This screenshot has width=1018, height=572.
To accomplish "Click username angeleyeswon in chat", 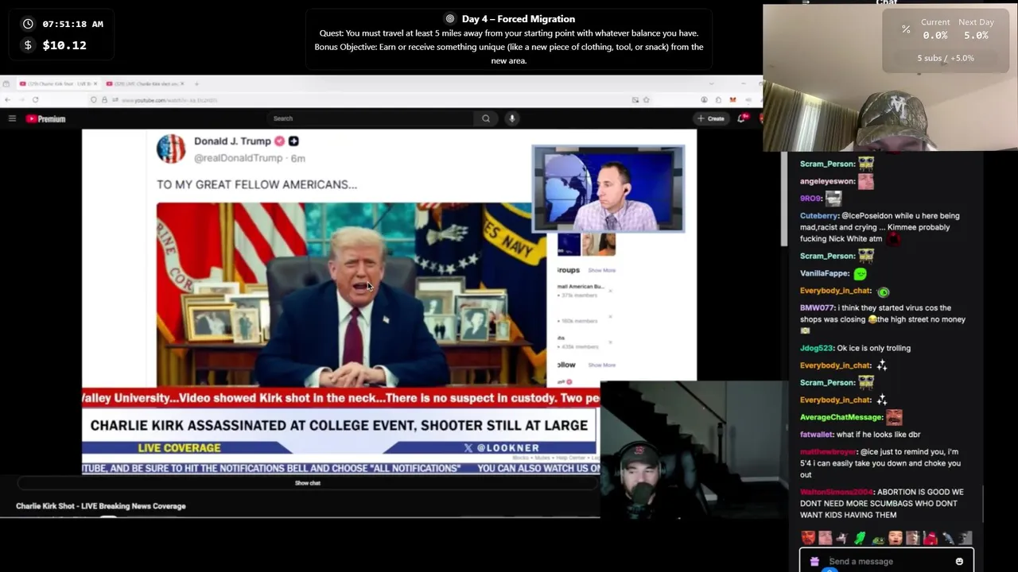I will pyautogui.click(x=827, y=181).
